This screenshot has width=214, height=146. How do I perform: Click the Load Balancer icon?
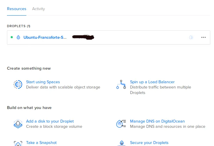click(121, 84)
